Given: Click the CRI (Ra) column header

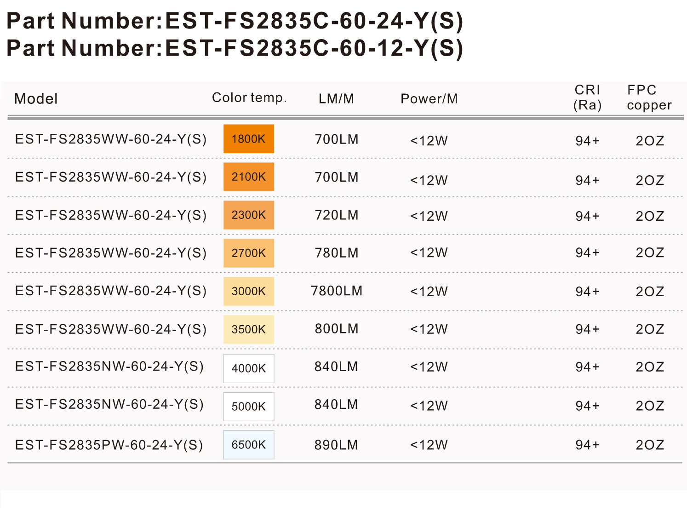Looking at the screenshot, I should pyautogui.click(x=588, y=97).
